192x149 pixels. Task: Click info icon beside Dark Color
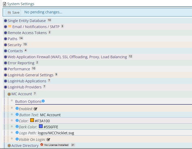pyautogui.click(x=17, y=127)
